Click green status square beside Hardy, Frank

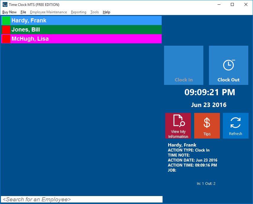coord(6,21)
